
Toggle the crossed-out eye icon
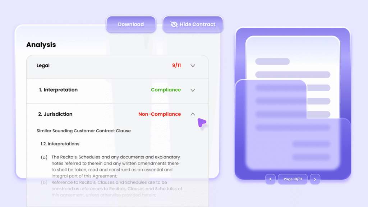pyautogui.click(x=174, y=24)
